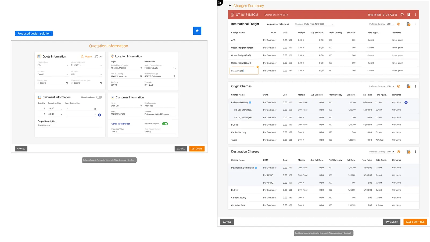Click the currency refresh icon in International Freight
430x242 pixels.
[399, 24]
